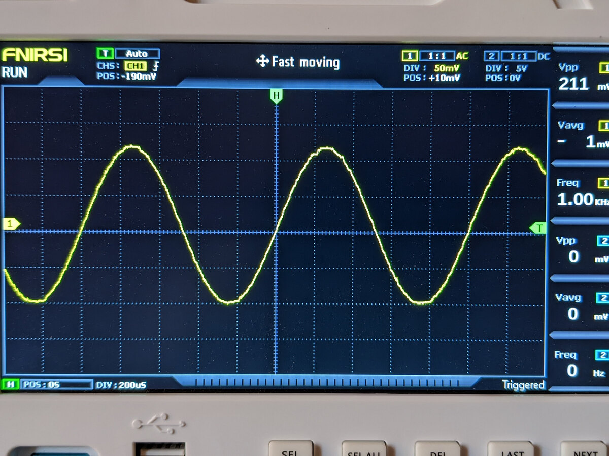This screenshot has height=456, width=609.
Task: Select the channel 1 Freq measurement panel
Action: point(580,193)
